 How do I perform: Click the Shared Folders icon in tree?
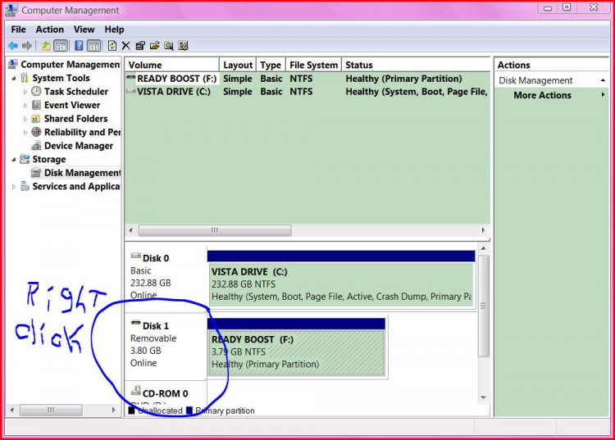[x=36, y=119]
